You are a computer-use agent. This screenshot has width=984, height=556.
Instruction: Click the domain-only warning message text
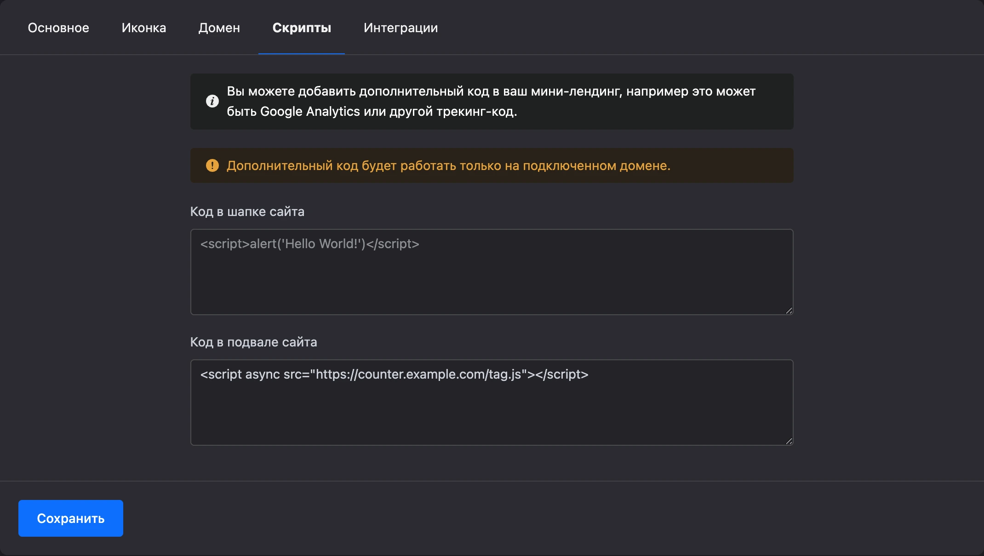[x=448, y=165]
